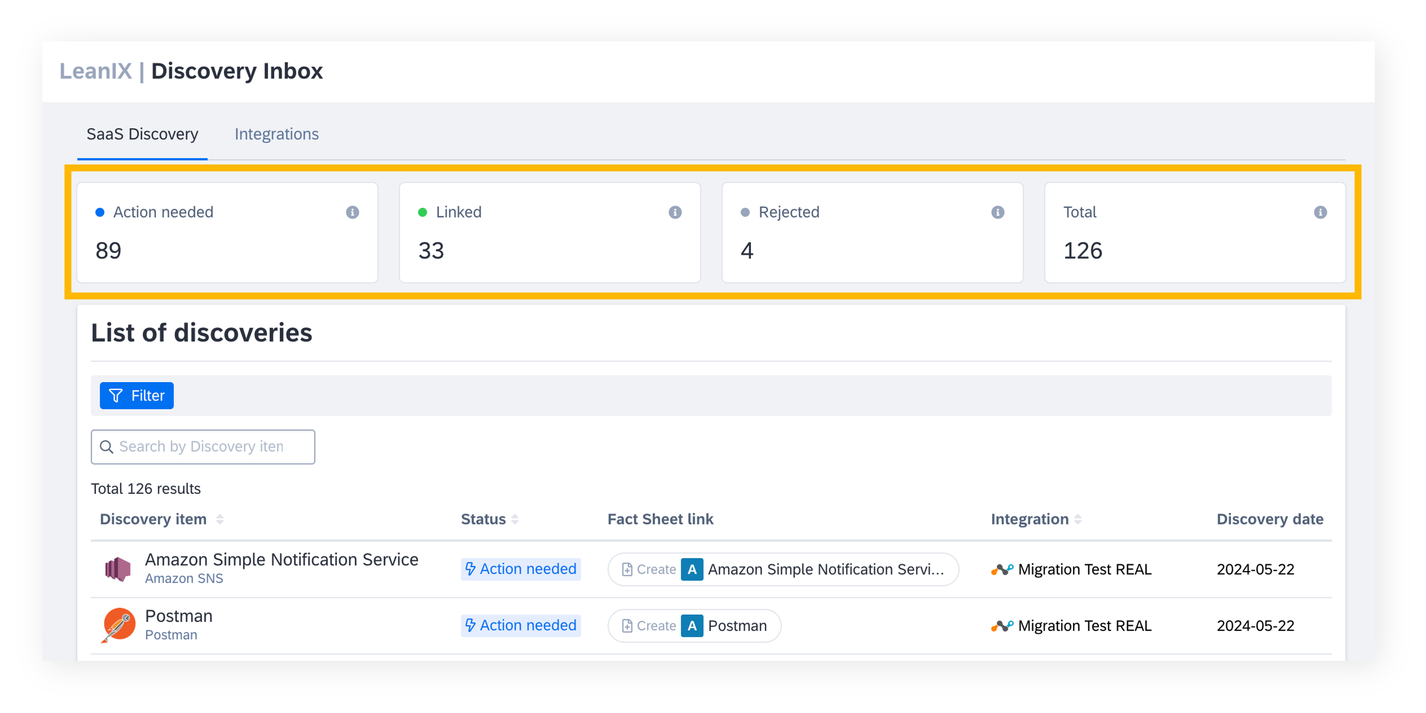Click Application 'A' badge for Postman fact sheet
Image resolution: width=1426 pixels, height=713 pixels.
(692, 625)
